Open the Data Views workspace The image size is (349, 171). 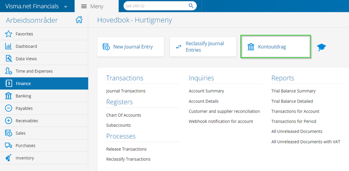(44, 59)
